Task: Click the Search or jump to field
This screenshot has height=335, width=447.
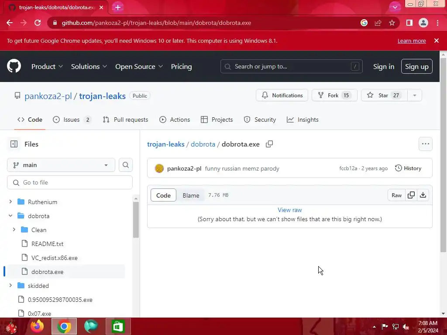Action: click(291, 66)
